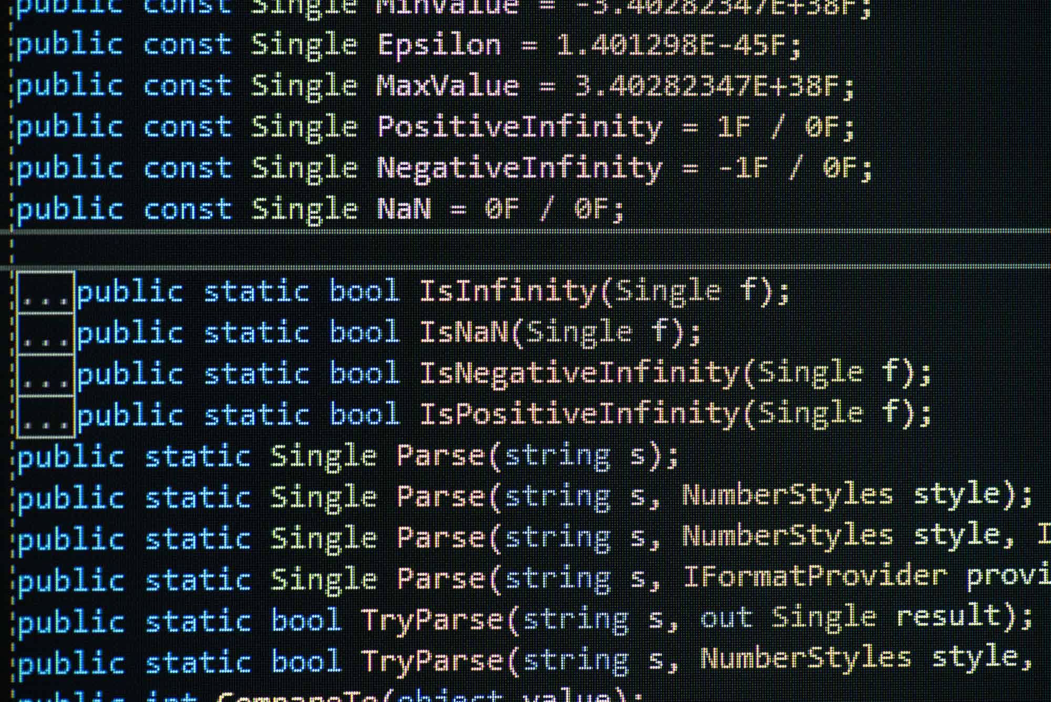Click the result parameter in the TryParse line
The width and height of the screenshot is (1051, 702).
949,617
